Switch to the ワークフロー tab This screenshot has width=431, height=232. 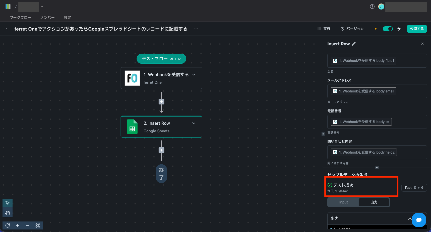[x=20, y=18]
